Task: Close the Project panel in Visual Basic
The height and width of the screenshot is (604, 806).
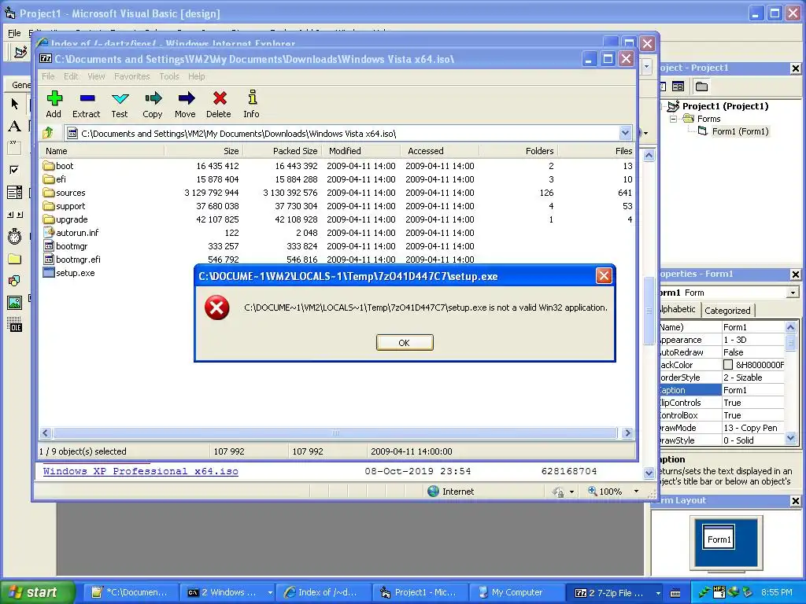Action: click(x=795, y=68)
